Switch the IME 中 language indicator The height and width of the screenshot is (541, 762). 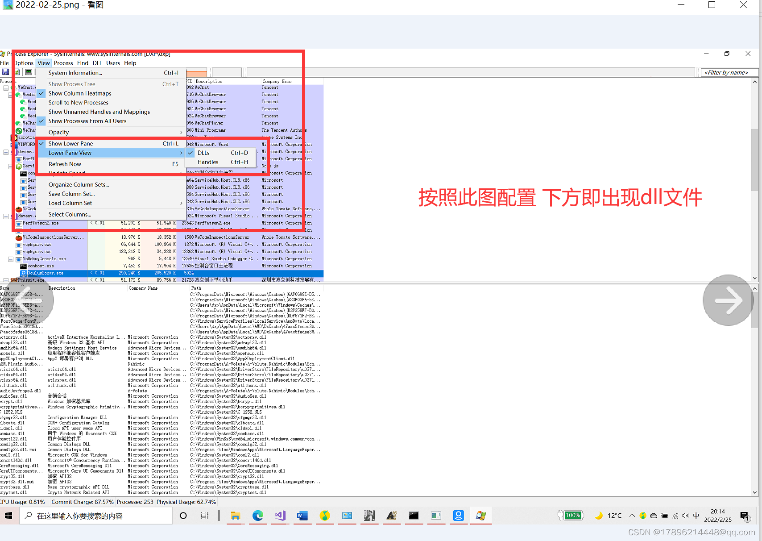[696, 516]
